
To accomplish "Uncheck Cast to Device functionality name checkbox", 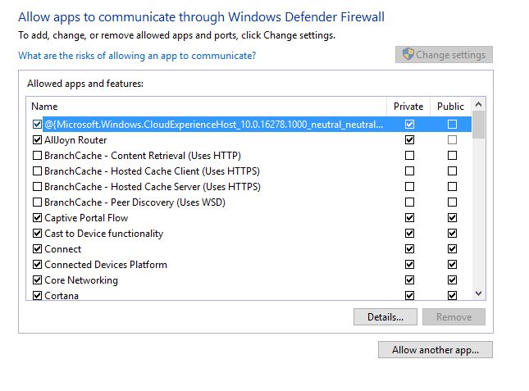I will click(37, 234).
